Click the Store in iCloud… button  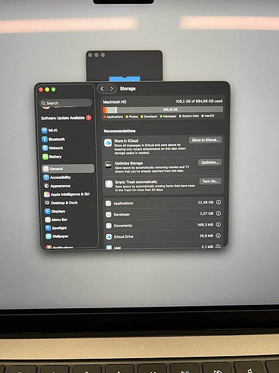(205, 140)
